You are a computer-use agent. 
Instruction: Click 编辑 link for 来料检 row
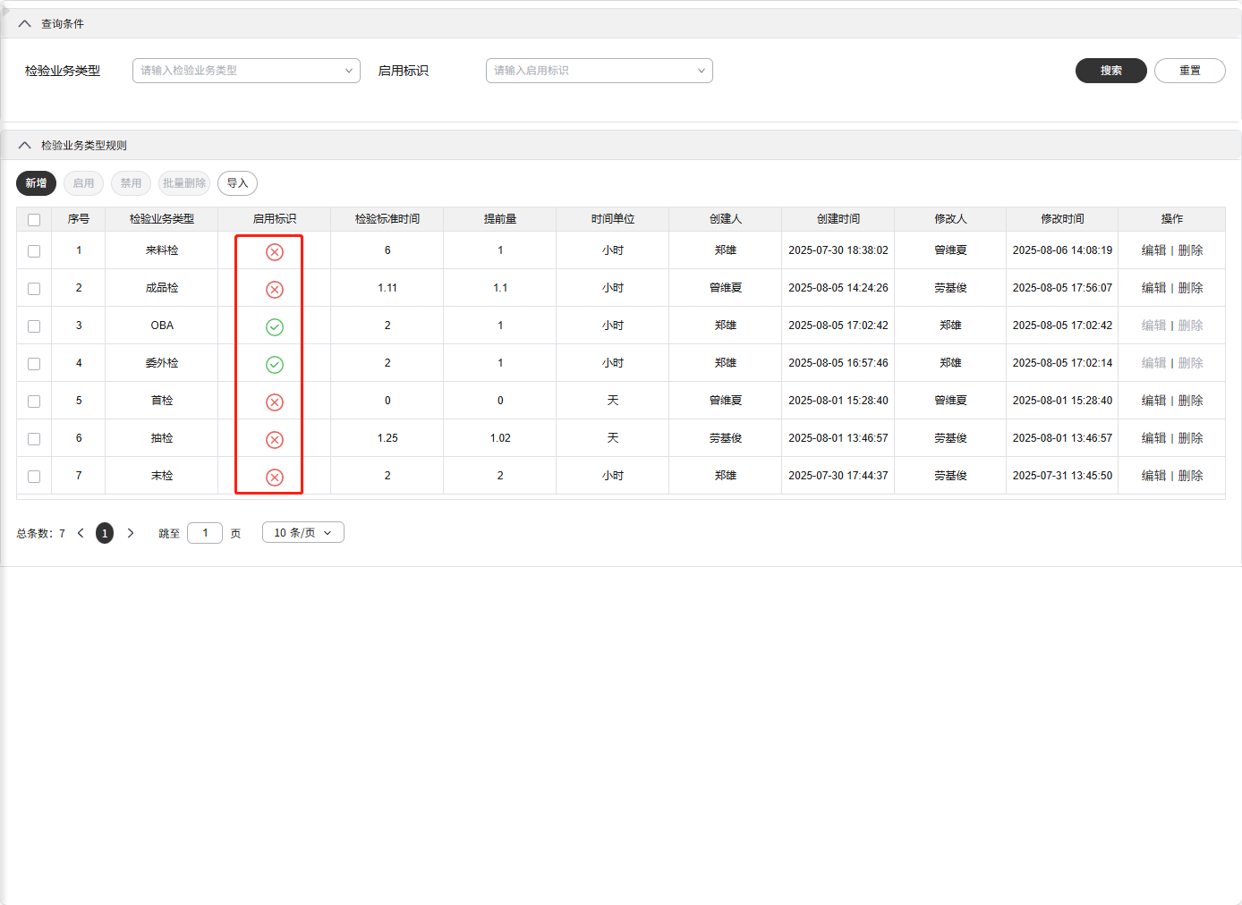point(1153,250)
